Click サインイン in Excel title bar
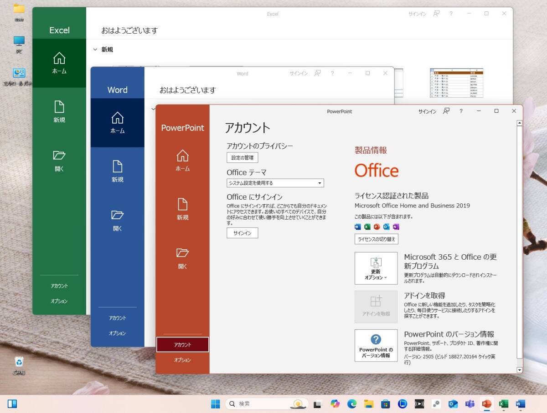 click(x=417, y=14)
